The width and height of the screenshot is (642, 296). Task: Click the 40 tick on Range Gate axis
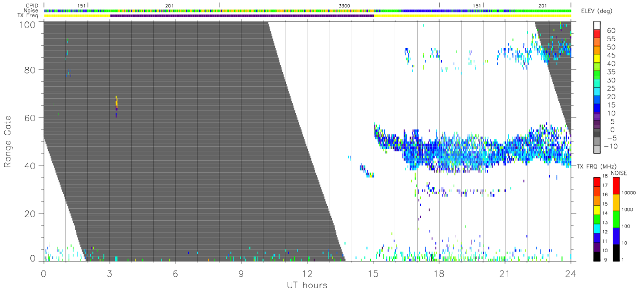click(30, 165)
